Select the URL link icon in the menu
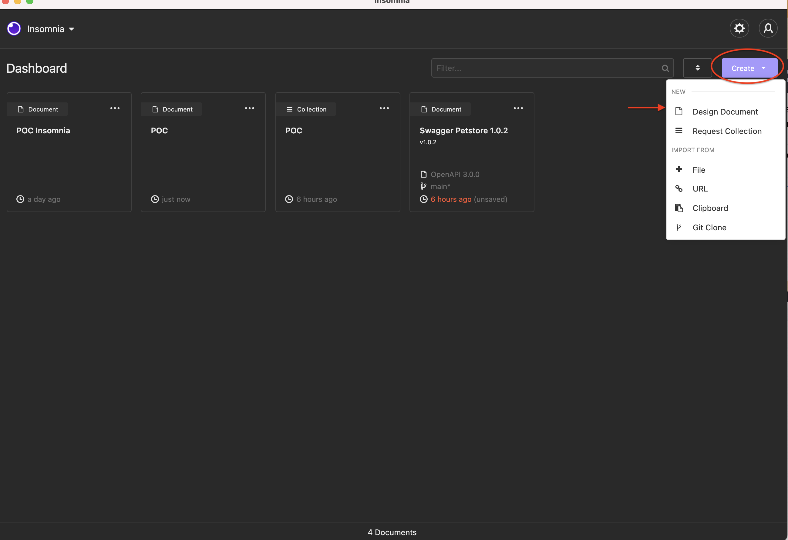 (679, 188)
